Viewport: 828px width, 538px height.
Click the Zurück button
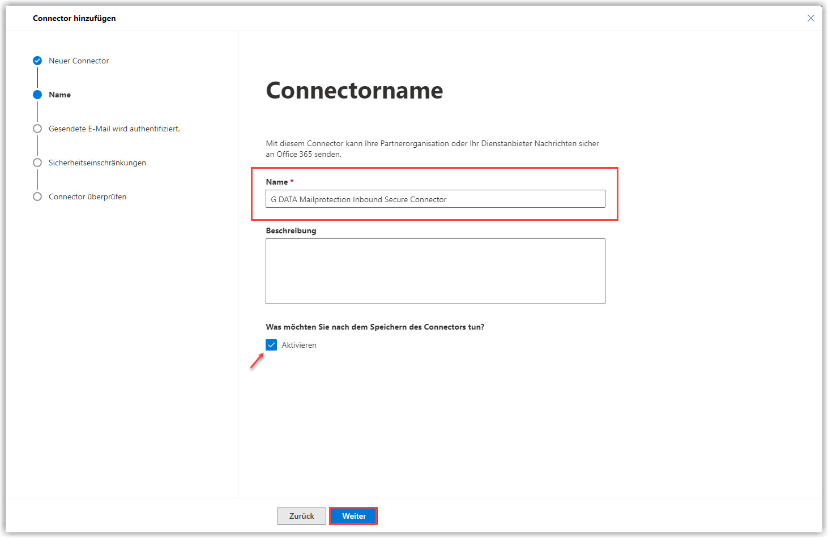(x=301, y=516)
